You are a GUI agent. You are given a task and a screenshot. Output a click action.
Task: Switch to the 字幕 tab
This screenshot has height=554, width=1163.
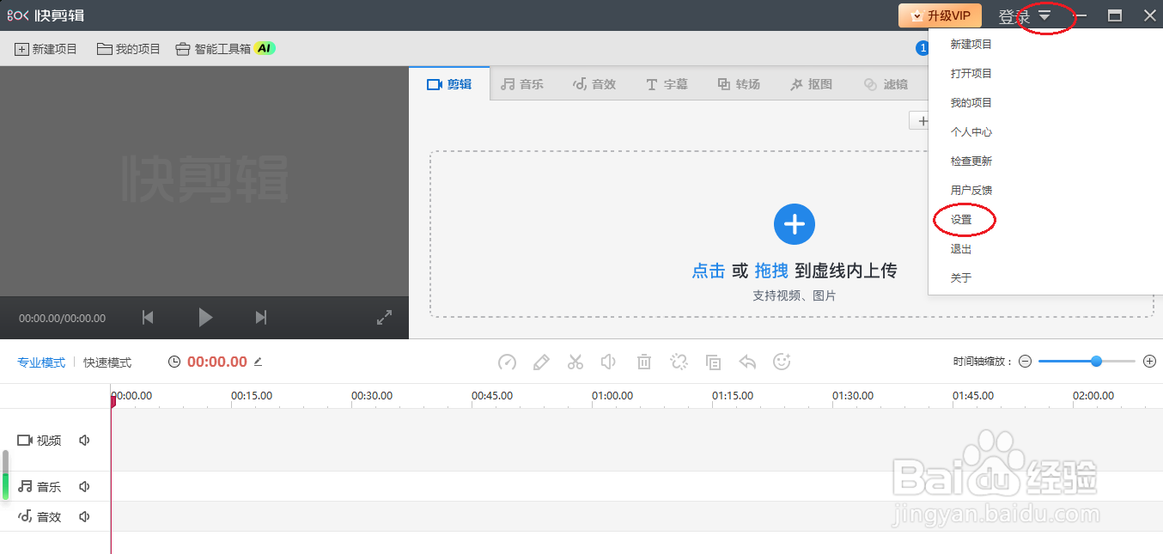tap(667, 84)
